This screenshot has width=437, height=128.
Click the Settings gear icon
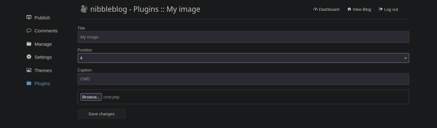(x=29, y=57)
